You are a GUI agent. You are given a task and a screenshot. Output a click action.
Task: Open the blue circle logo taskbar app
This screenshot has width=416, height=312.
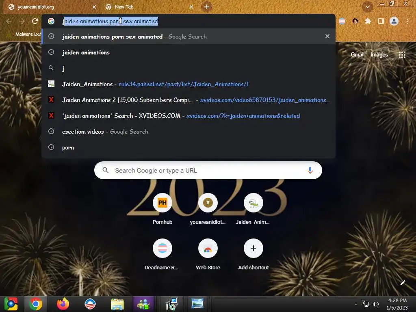[90, 304]
